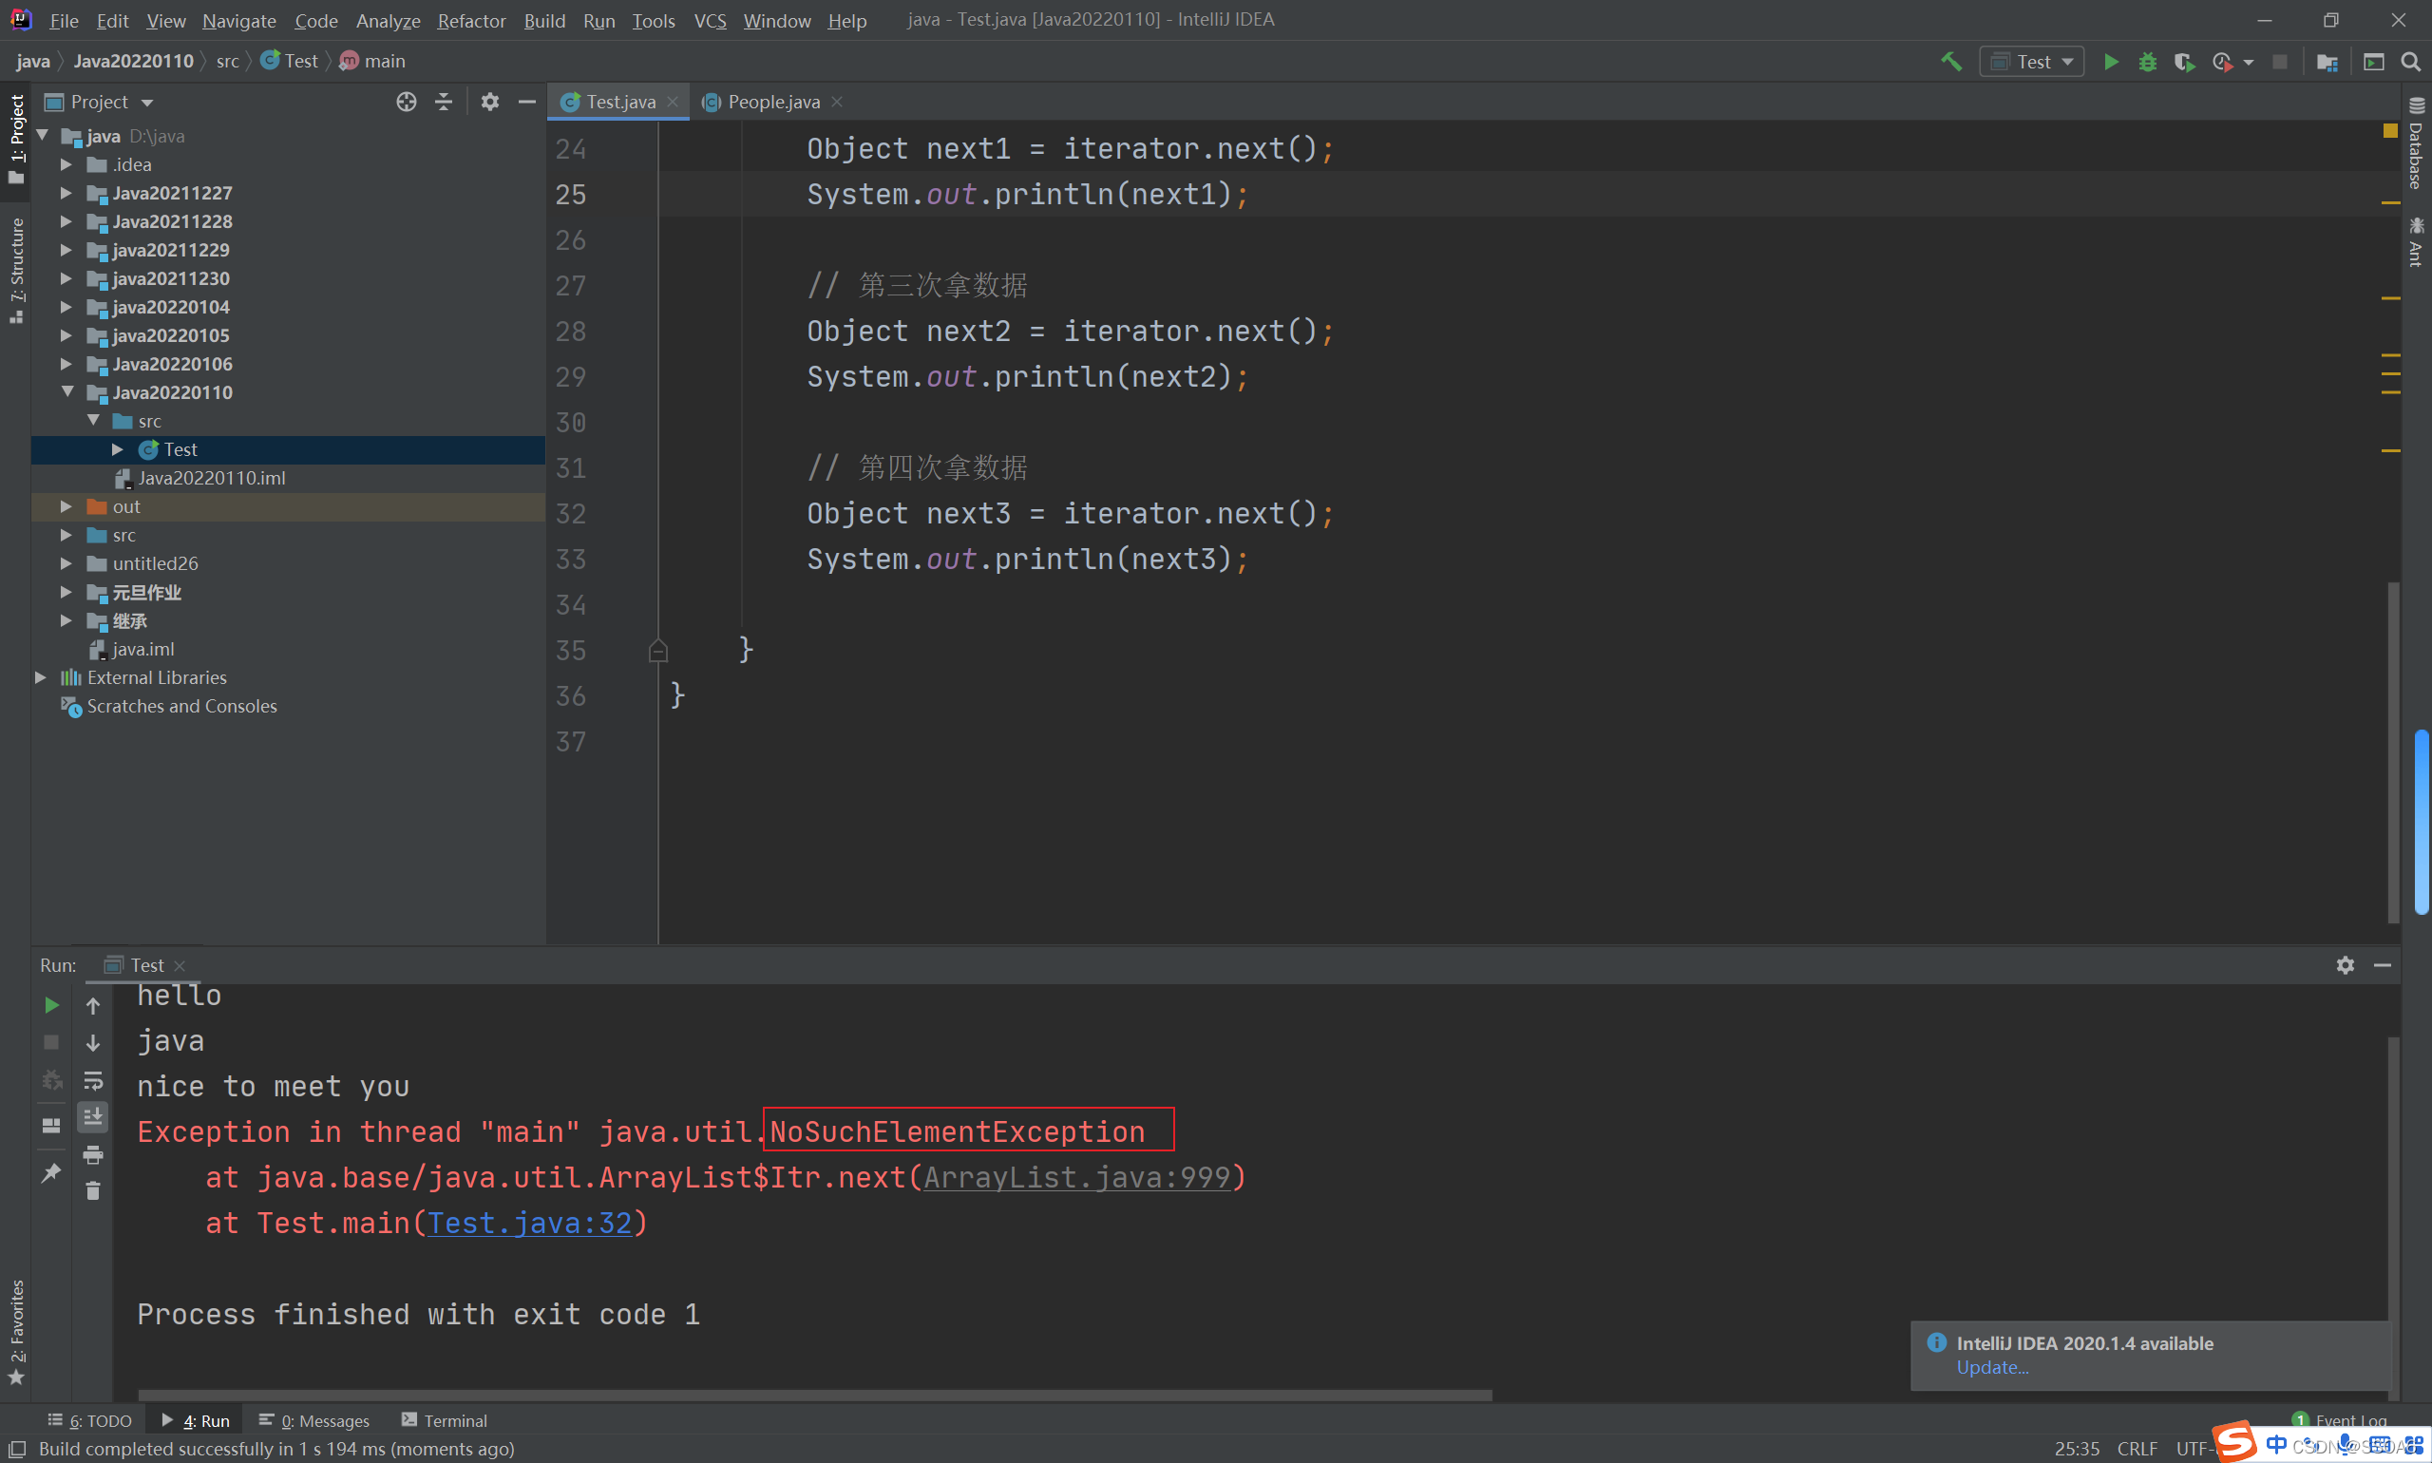Toggle pin tab in Run panel

tap(51, 1172)
